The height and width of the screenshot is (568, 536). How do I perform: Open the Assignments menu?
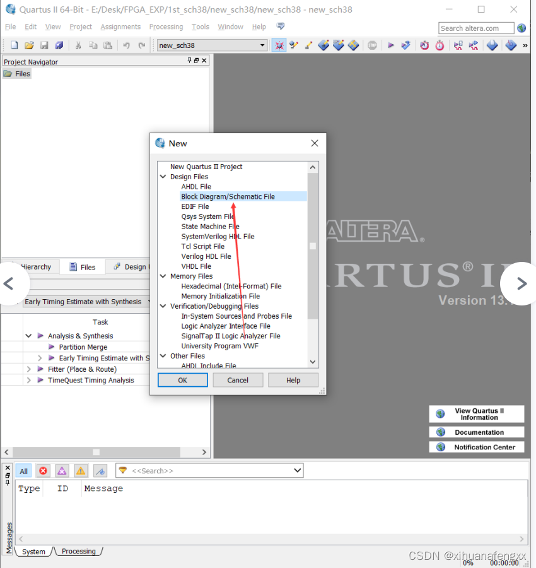click(x=120, y=27)
